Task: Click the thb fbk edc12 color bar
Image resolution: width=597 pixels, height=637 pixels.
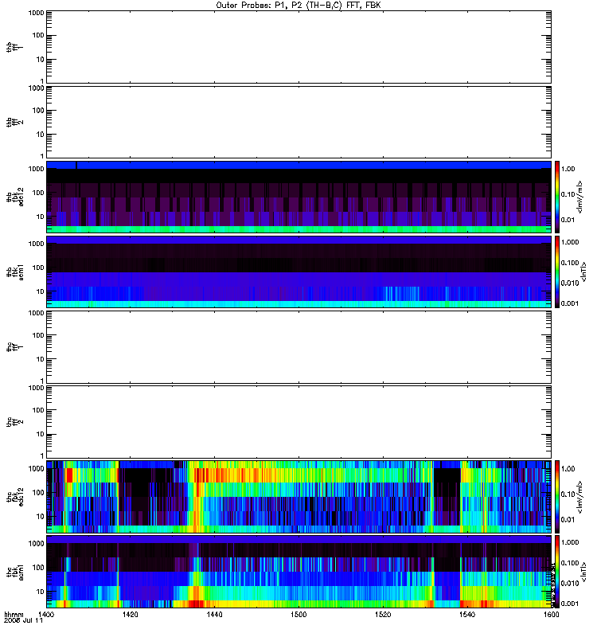Action: point(557,197)
